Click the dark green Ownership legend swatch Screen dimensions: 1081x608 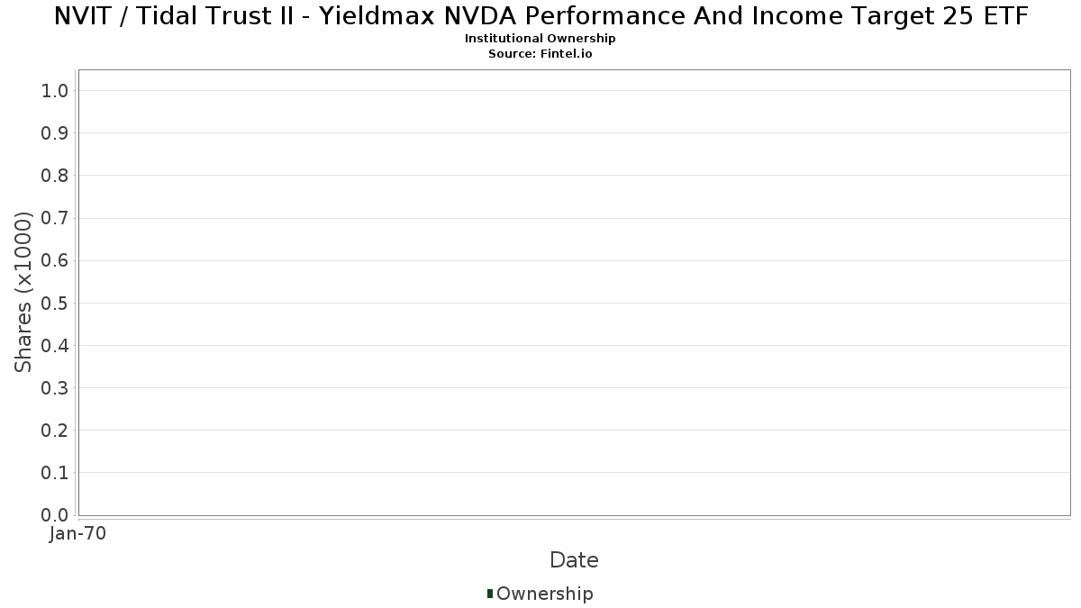pyautogui.click(x=490, y=593)
